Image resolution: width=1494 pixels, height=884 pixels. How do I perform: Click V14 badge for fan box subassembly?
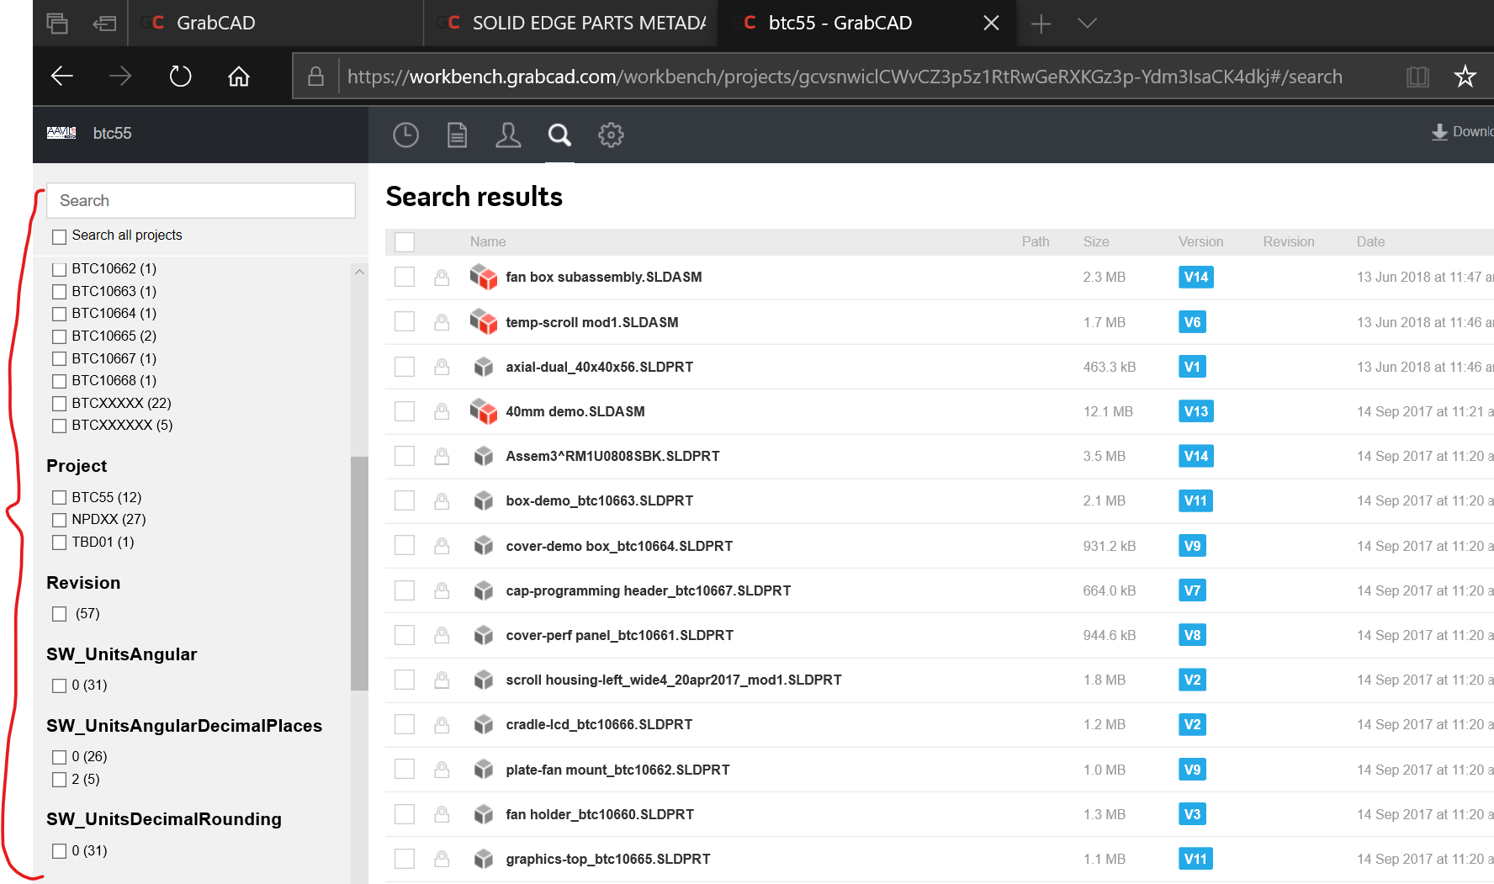coord(1196,277)
